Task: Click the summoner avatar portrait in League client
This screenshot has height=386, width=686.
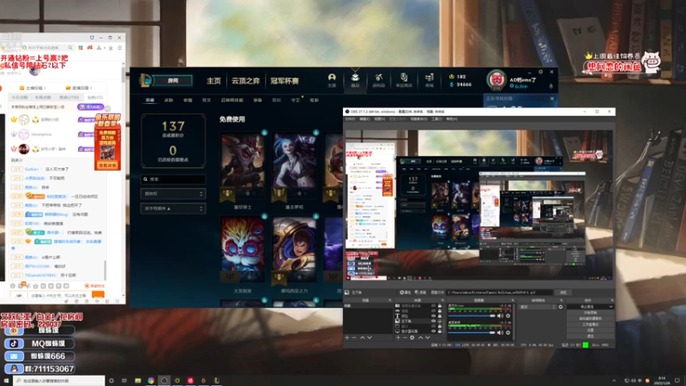Action: [x=496, y=80]
